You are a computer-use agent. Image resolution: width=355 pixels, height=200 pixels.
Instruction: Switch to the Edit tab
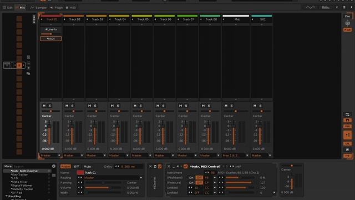click(7, 7)
